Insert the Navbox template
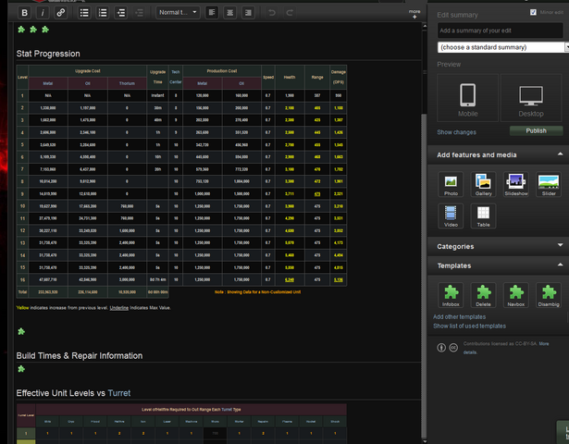569x444 pixels. [516, 295]
